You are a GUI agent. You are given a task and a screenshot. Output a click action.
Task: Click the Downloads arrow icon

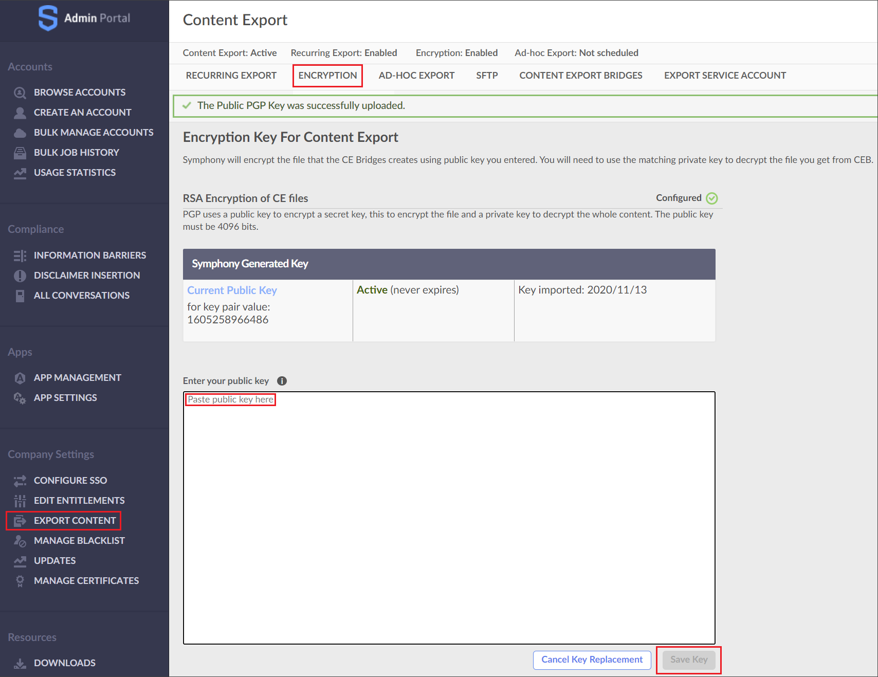20,663
